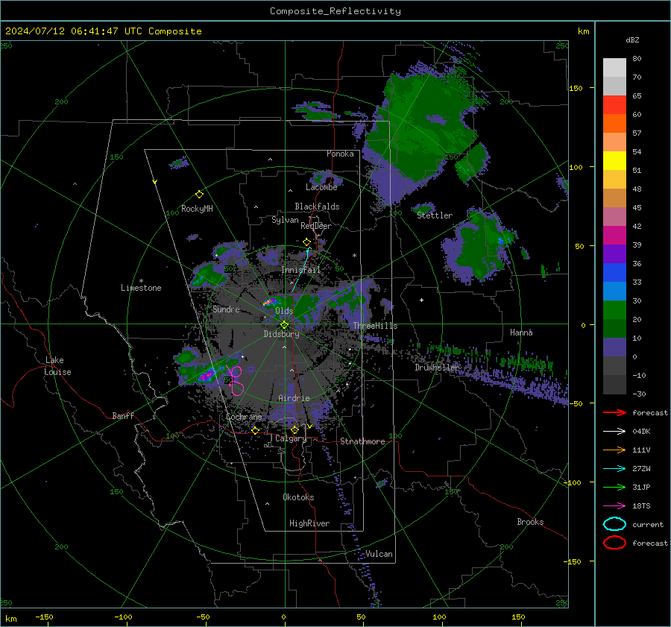
Task: Click the Sundre town label
Action: point(226,309)
